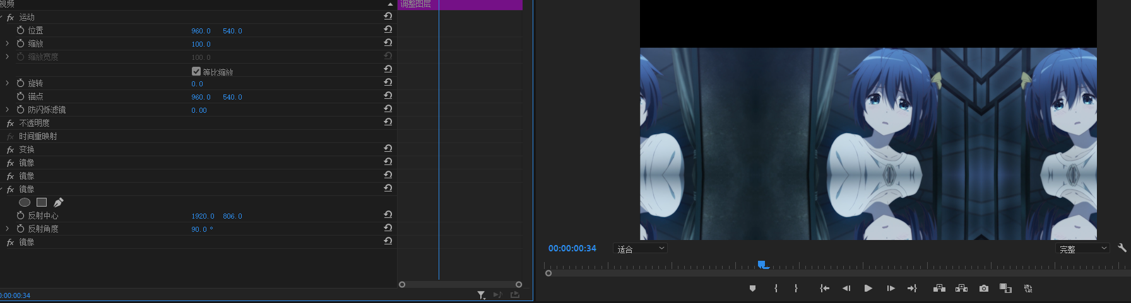This screenshot has width=1131, height=303.
Task: Toggle animation stopwatch for 位置
Action: (21, 30)
